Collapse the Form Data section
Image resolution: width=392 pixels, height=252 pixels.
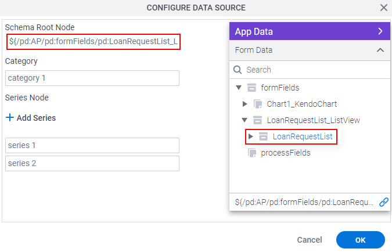(380, 51)
